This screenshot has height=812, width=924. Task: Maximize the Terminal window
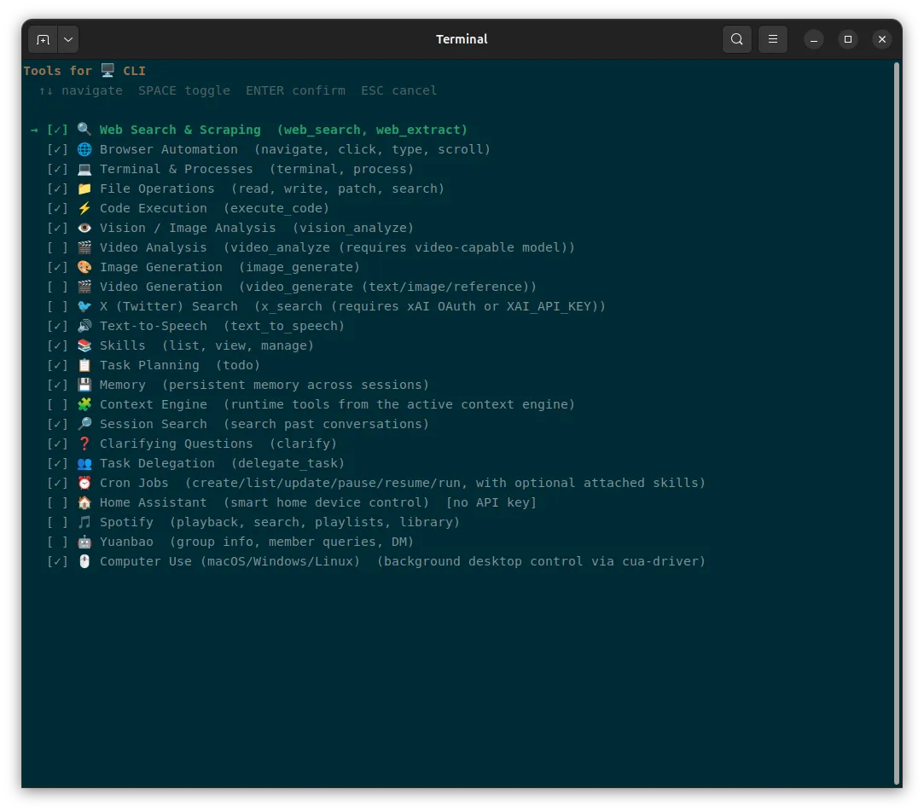[848, 39]
